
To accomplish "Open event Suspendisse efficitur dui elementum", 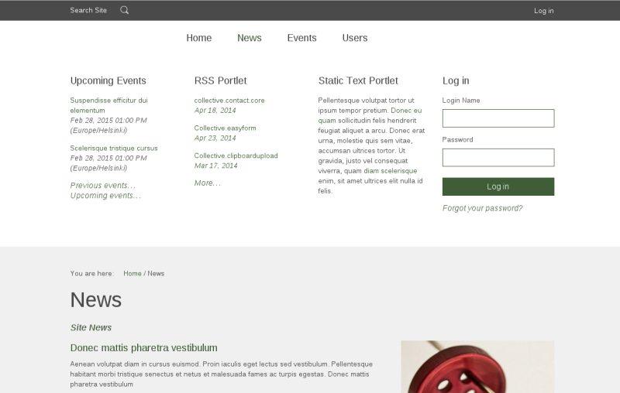I will coord(108,105).
